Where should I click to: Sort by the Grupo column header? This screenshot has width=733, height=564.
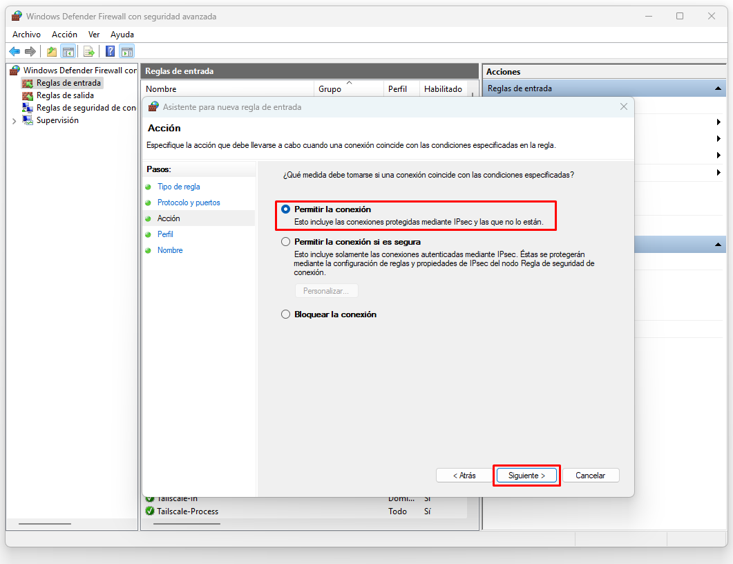tap(349, 89)
